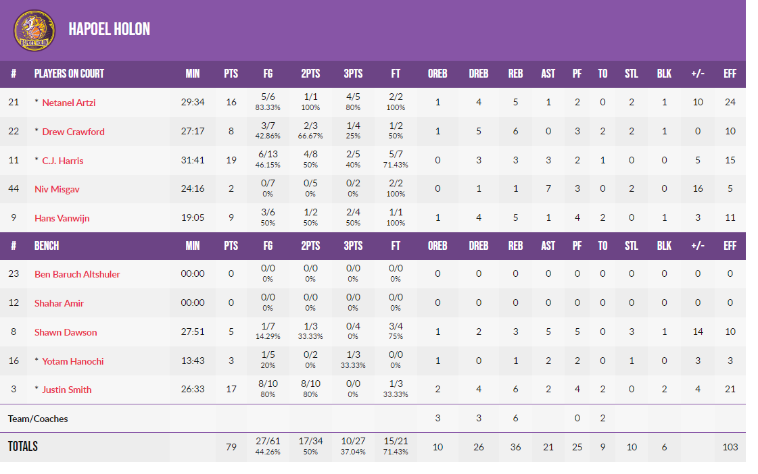Image resolution: width=758 pixels, height=474 pixels.
Task: Click the total free throws 15/21
Action: [396, 441]
